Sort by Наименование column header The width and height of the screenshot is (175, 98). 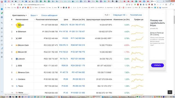[22, 20]
